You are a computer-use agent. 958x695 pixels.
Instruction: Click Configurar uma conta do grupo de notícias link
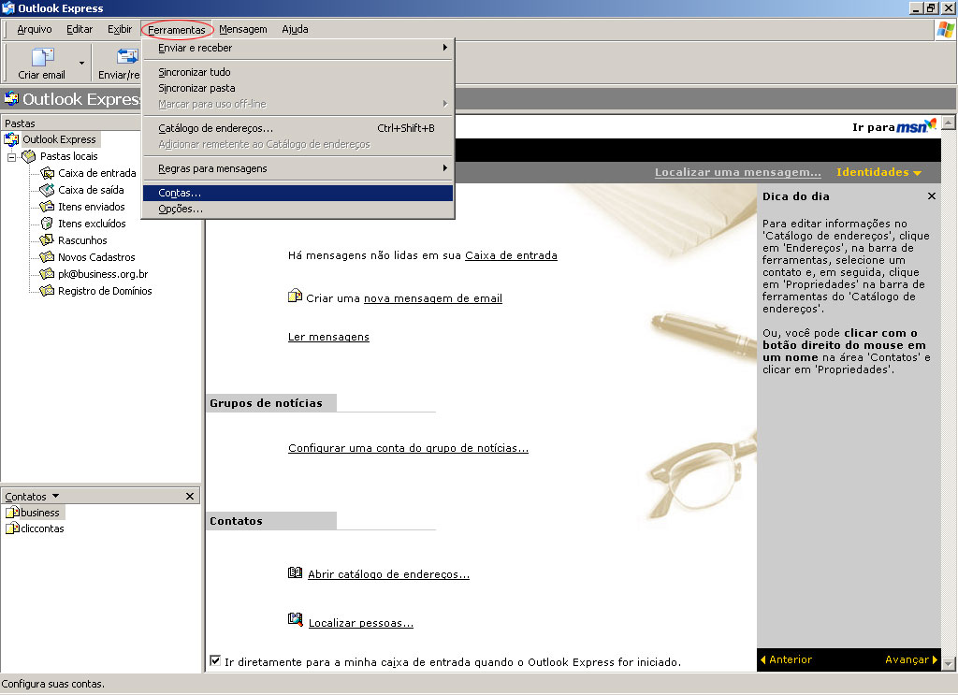(408, 448)
